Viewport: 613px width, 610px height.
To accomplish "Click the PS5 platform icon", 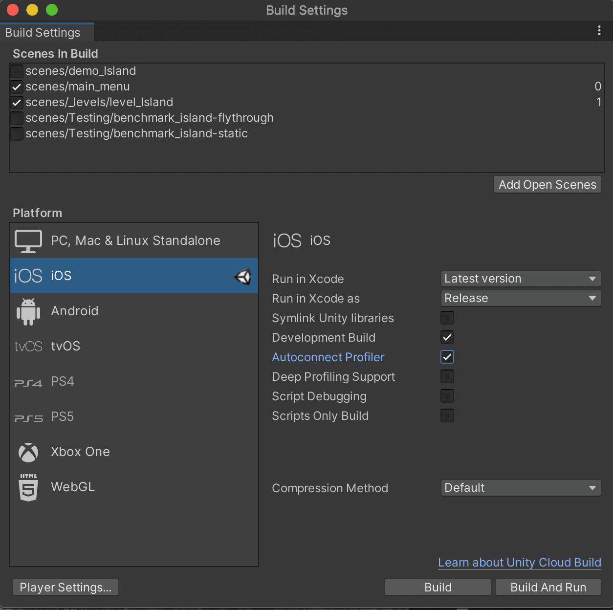I will coord(28,416).
